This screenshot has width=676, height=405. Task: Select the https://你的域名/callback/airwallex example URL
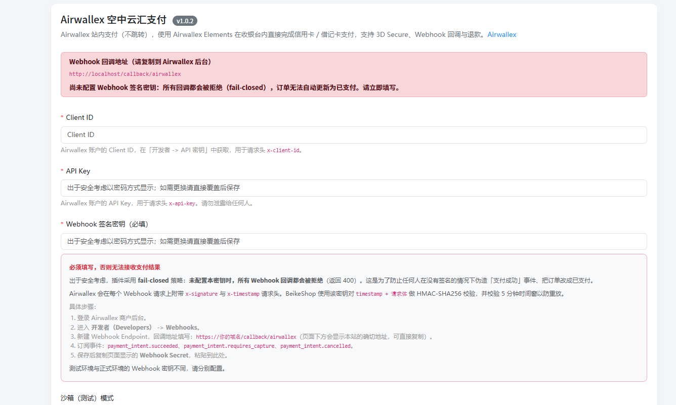tap(246, 337)
